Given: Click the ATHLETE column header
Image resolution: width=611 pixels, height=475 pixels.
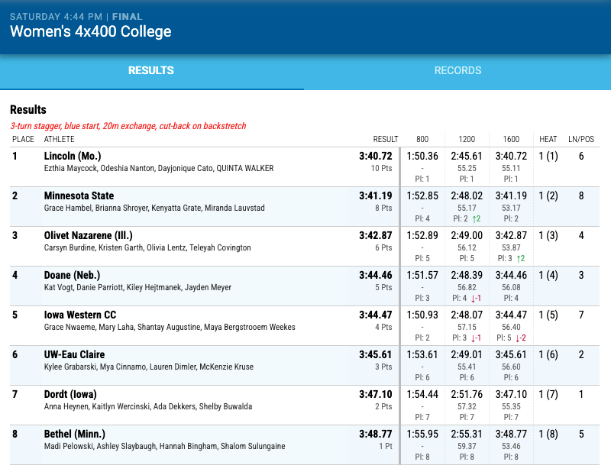Looking at the screenshot, I should (x=60, y=139).
